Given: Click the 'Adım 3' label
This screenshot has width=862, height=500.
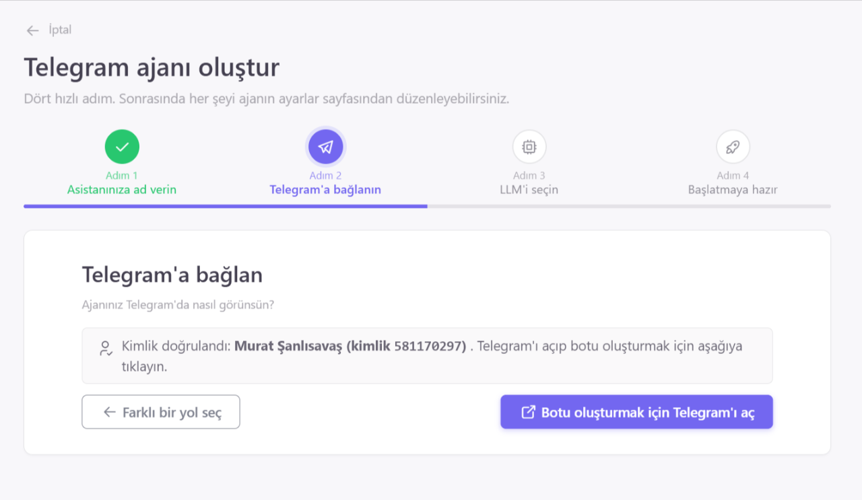Looking at the screenshot, I should click(x=529, y=176).
